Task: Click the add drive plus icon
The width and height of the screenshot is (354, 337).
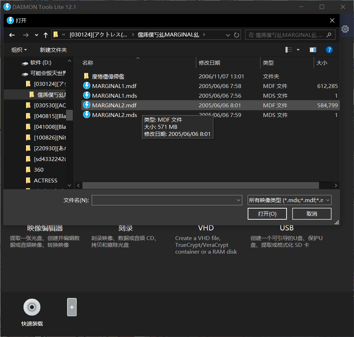Action: (x=72, y=307)
